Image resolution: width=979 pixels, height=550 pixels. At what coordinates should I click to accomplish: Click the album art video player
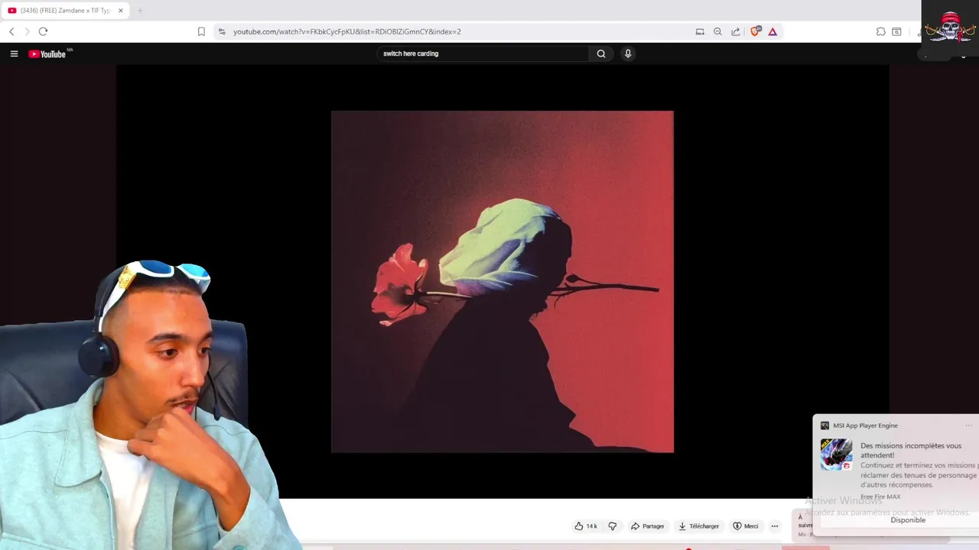[x=503, y=282]
